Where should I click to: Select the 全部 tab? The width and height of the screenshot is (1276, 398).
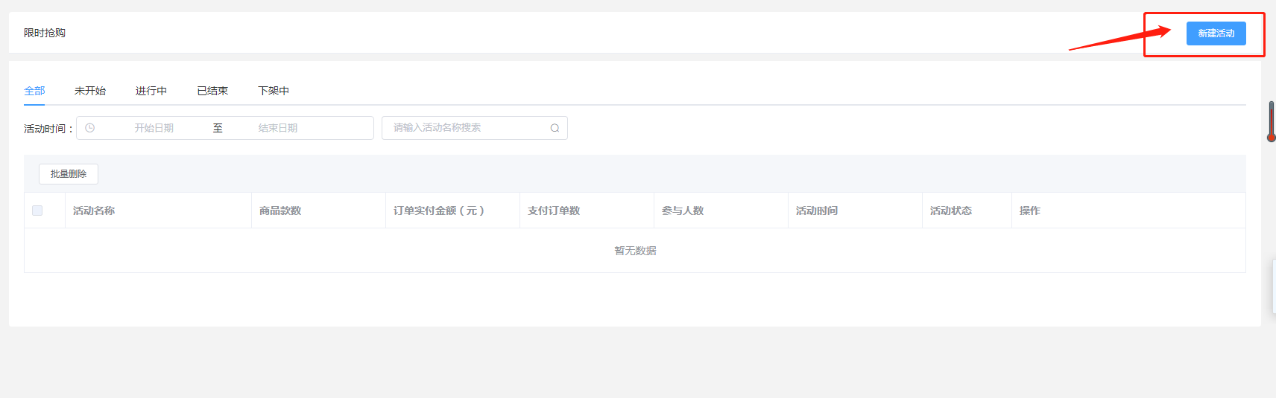pos(34,91)
